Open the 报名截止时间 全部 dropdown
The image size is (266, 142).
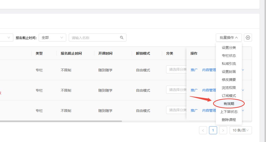tap(52, 38)
